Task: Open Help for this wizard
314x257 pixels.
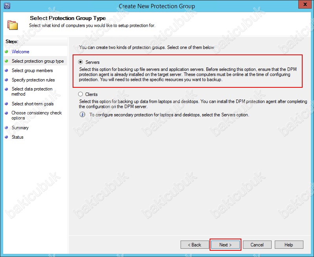Action: tap(289, 244)
